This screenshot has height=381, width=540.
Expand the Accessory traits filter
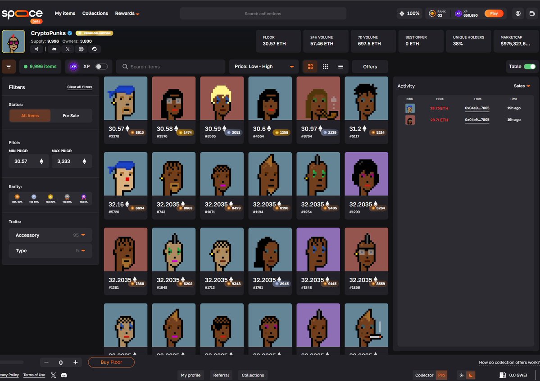point(50,235)
